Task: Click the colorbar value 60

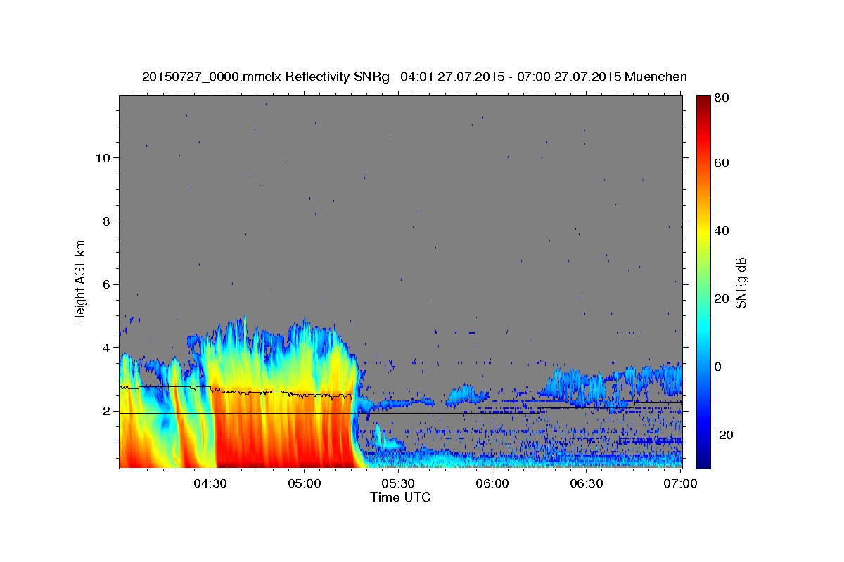Action: click(x=723, y=163)
